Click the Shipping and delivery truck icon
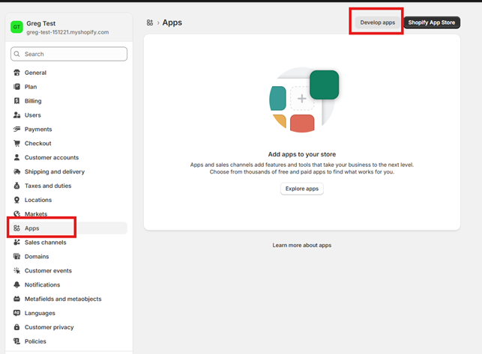Screen dimensions: 482x354 coord(17,171)
